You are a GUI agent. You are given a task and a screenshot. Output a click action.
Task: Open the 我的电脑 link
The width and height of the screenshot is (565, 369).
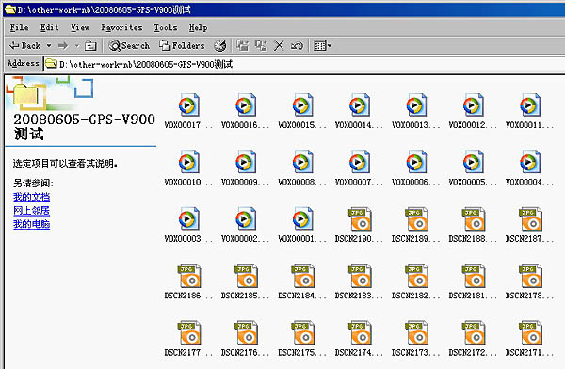point(31,224)
